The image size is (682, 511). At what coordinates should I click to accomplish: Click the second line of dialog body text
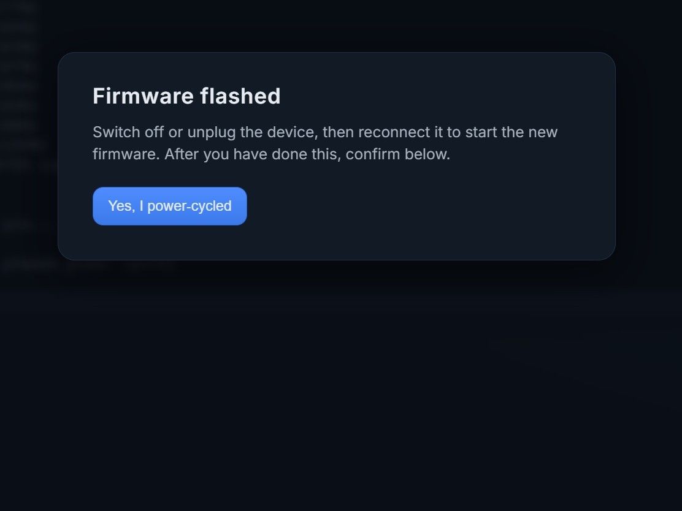pyautogui.click(x=271, y=154)
